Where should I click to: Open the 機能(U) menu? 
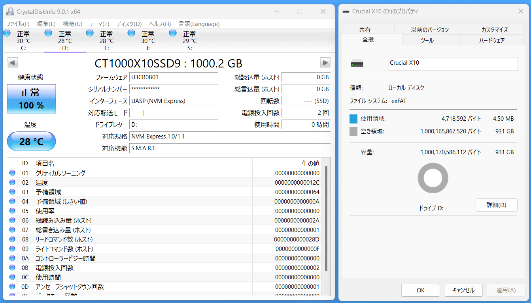click(x=73, y=24)
